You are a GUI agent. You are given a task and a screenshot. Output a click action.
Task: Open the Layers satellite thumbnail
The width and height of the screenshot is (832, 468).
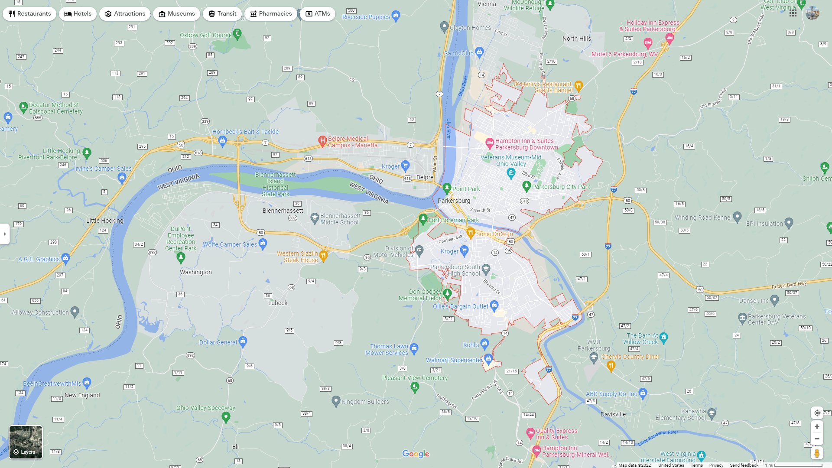coord(26,442)
